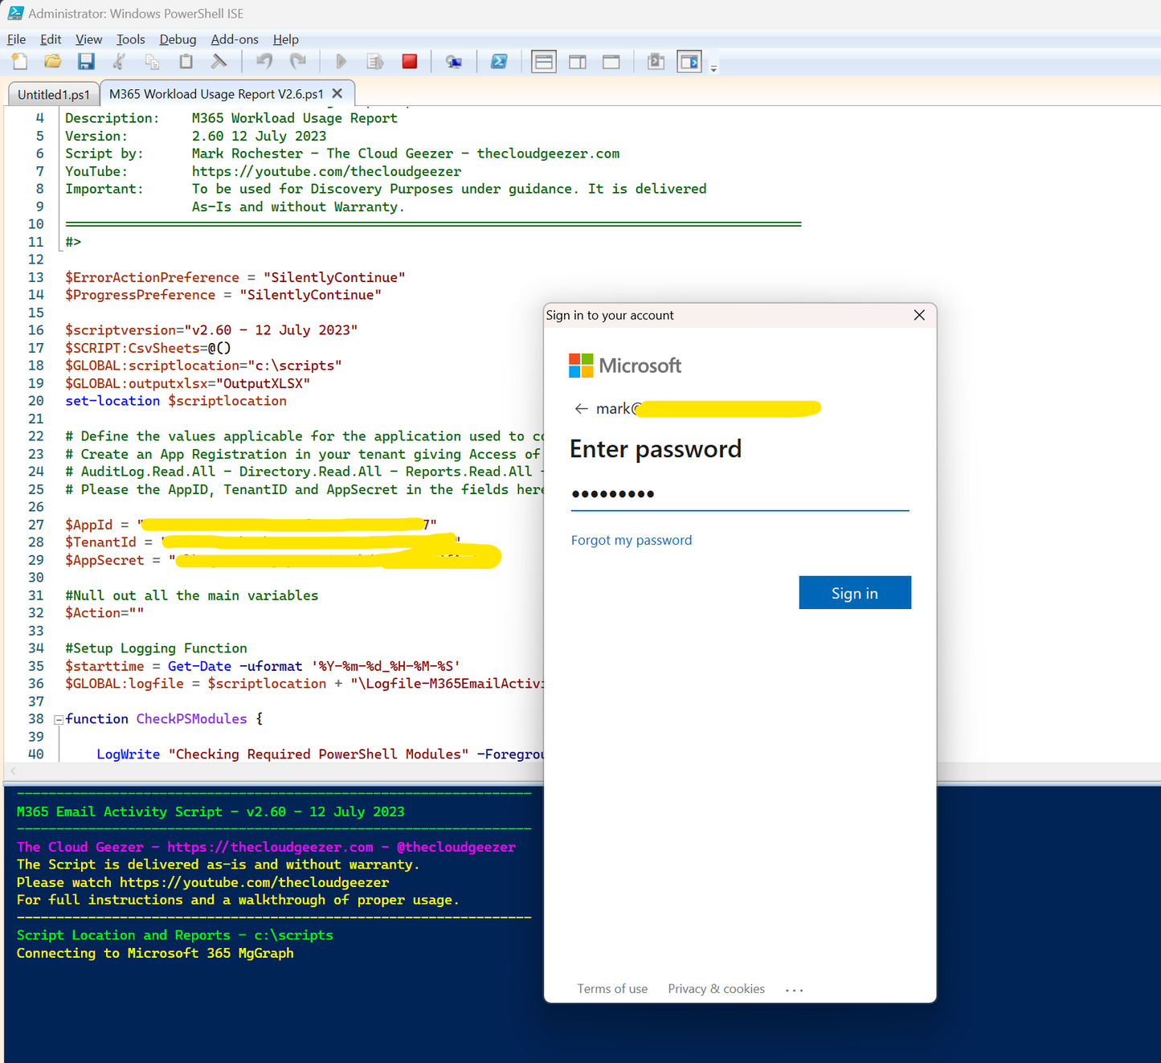Run the script with the green Run Script icon
The width and height of the screenshot is (1161, 1063).
pyautogui.click(x=341, y=61)
